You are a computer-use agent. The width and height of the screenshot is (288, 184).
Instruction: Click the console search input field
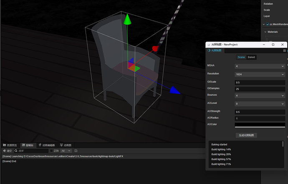(31, 151)
